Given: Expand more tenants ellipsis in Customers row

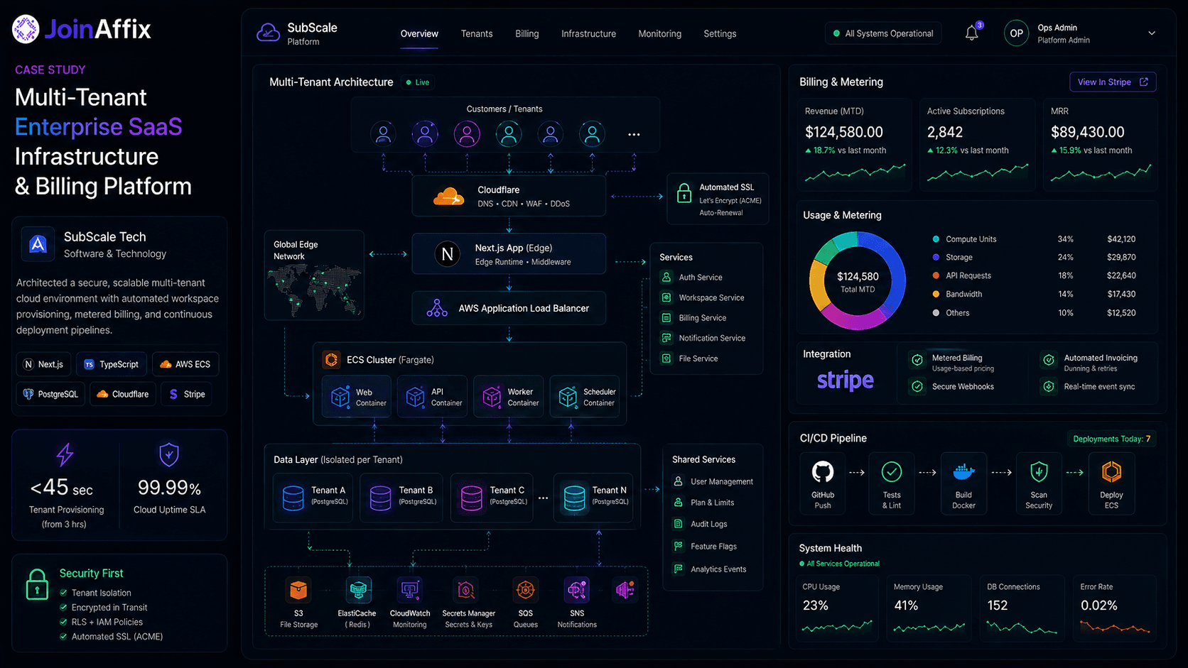Looking at the screenshot, I should (634, 134).
